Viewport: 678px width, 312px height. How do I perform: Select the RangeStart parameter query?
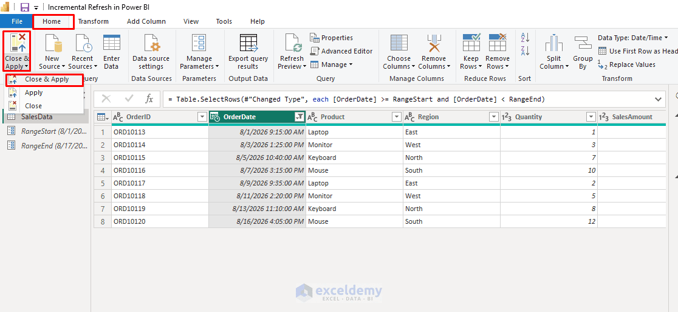click(46, 131)
